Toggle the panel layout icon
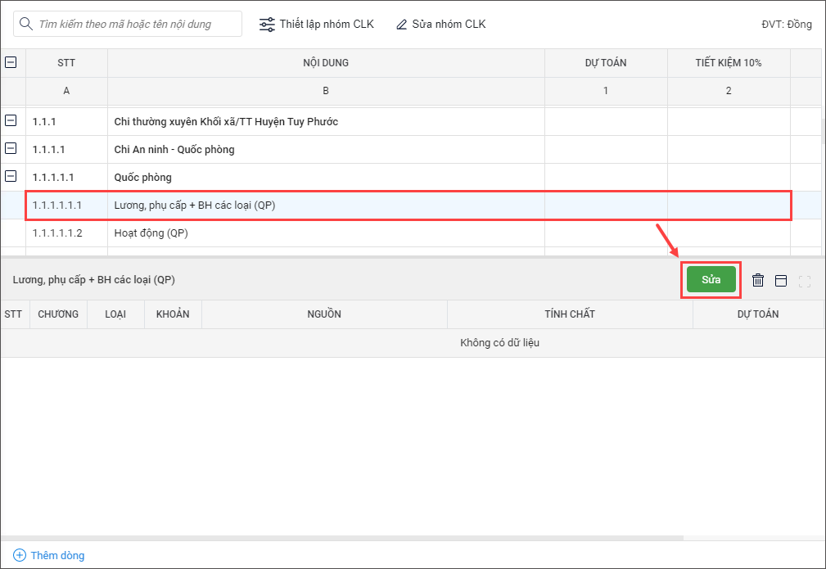The width and height of the screenshot is (826, 569). (781, 280)
